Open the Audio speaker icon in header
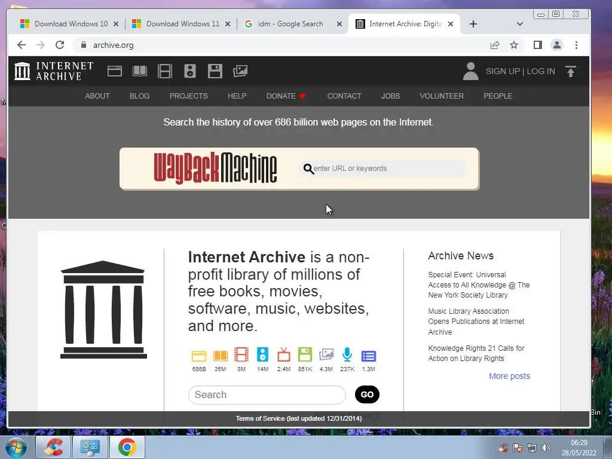The image size is (612, 459). click(x=190, y=71)
